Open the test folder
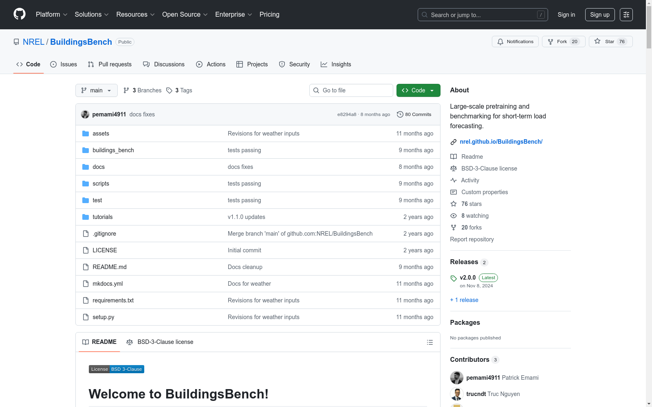Viewport: 652px width, 407px height. click(97, 200)
